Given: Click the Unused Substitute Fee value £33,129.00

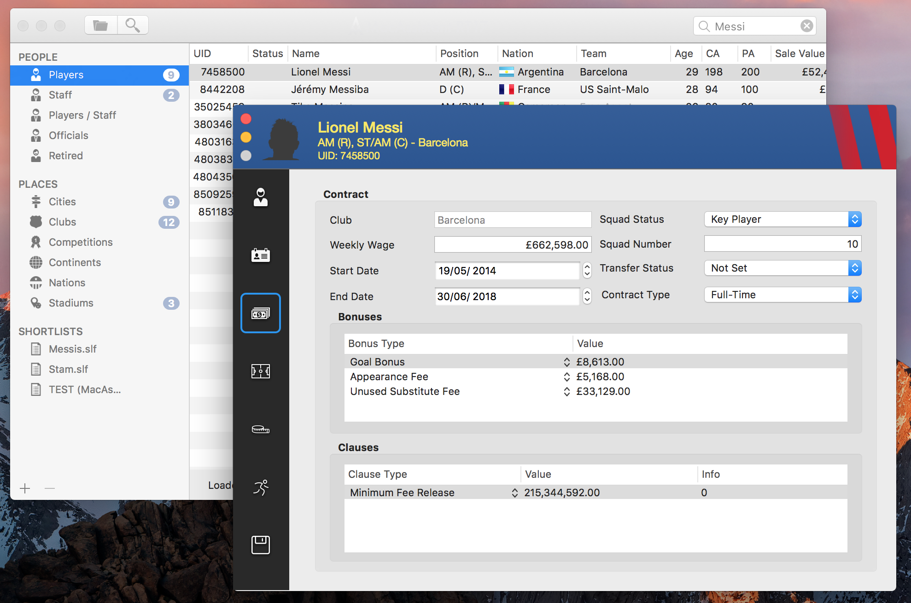Looking at the screenshot, I should click(x=603, y=392).
